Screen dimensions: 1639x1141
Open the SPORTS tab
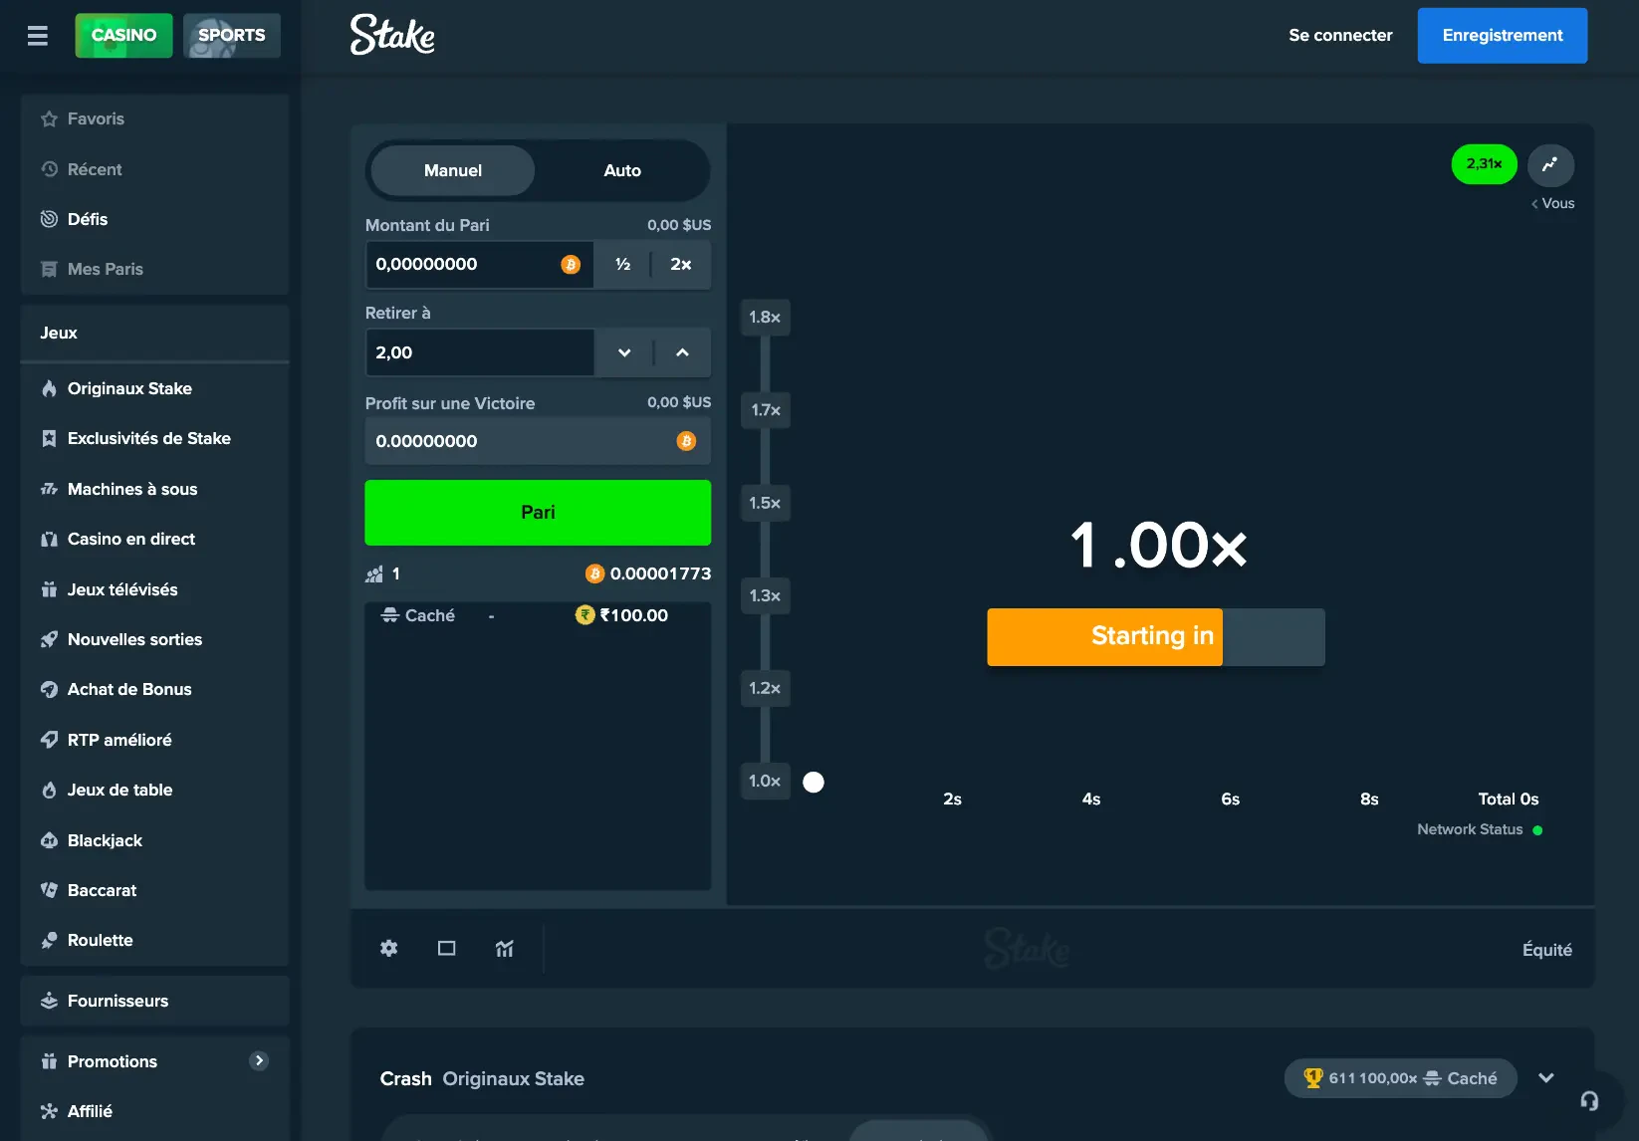(x=232, y=35)
